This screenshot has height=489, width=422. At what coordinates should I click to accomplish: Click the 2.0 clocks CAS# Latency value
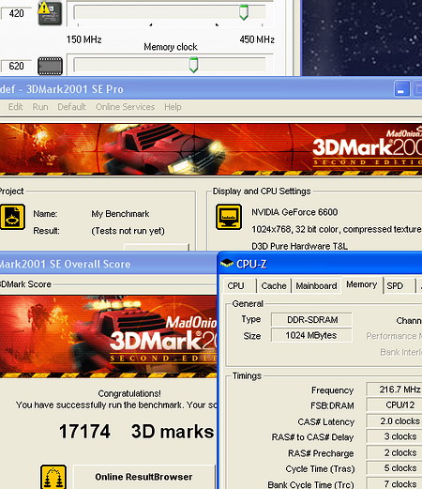coord(394,421)
